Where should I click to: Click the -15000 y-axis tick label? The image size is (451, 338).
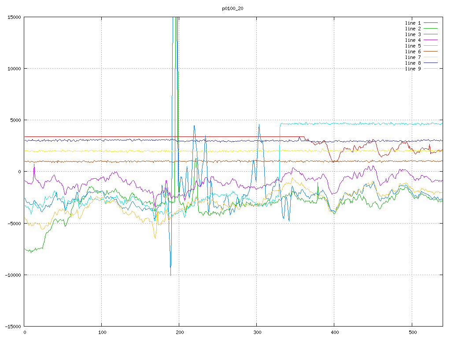coord(13,327)
